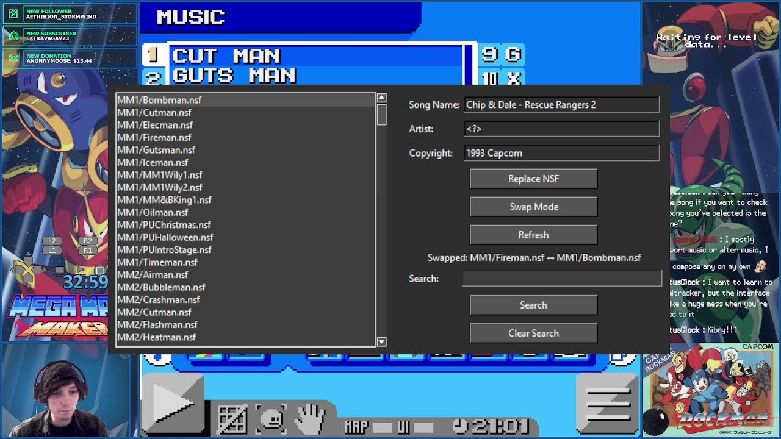781x439 pixels.
Task: Select MM1/MM&BKing1.nsf in the list
Action: [x=246, y=200]
